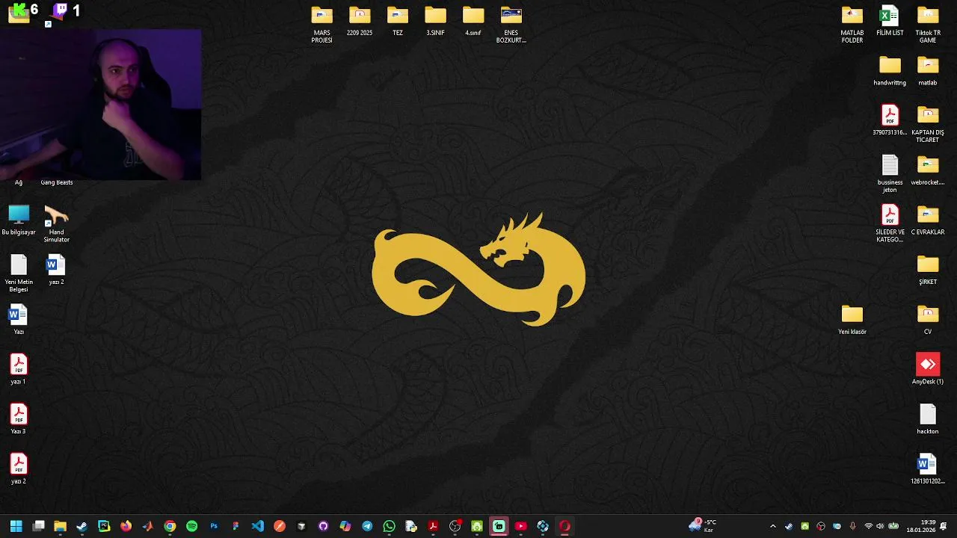Launch Photoshop from the taskbar

(214, 526)
